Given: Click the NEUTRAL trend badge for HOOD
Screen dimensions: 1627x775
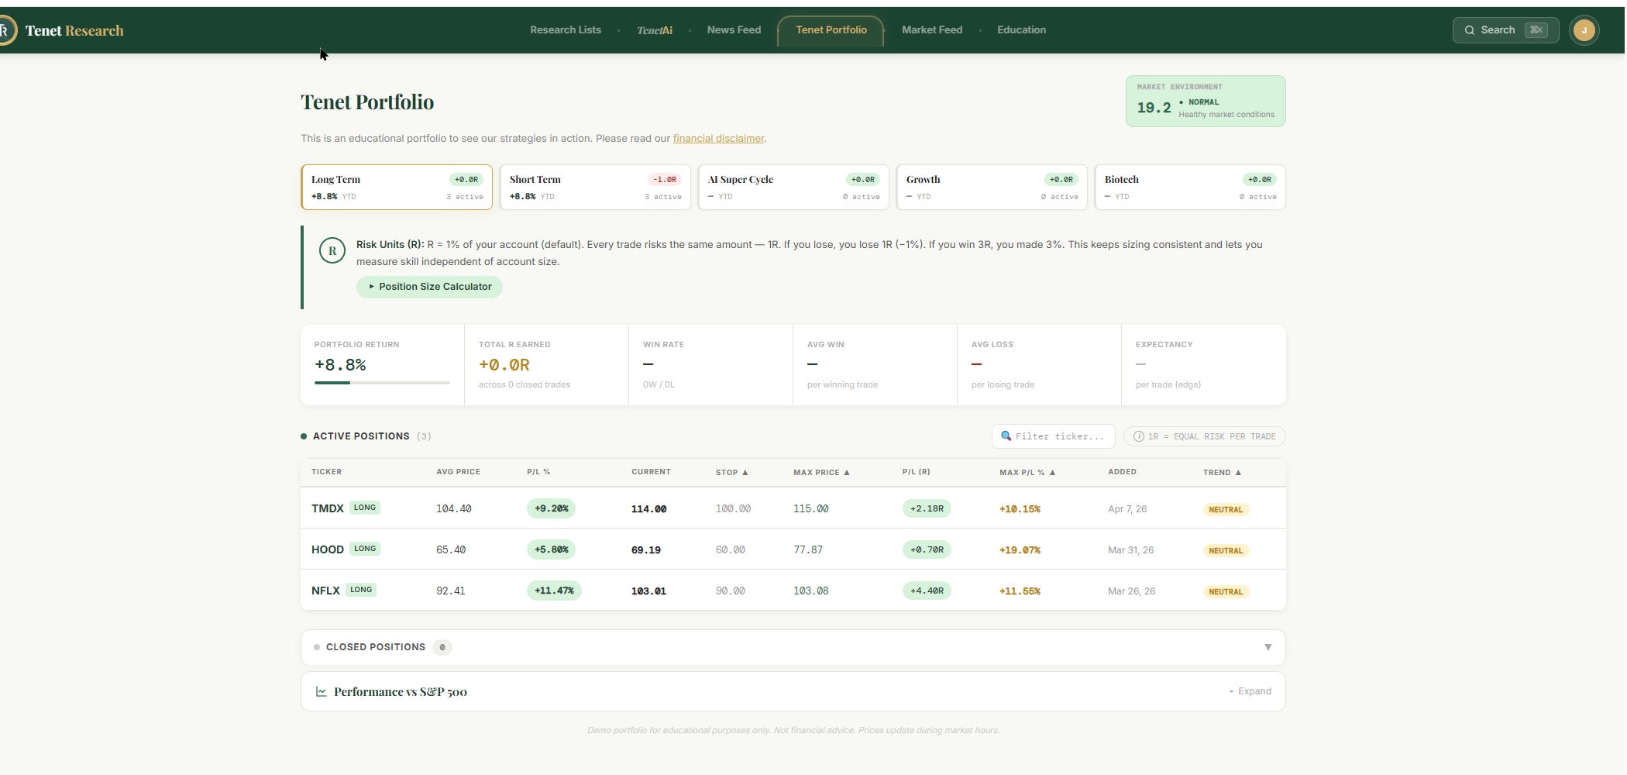Looking at the screenshot, I should pyautogui.click(x=1226, y=550).
